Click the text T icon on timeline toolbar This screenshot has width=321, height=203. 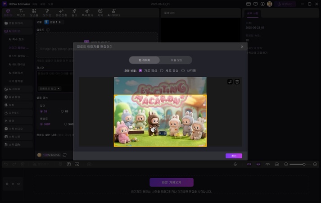(x=69, y=164)
